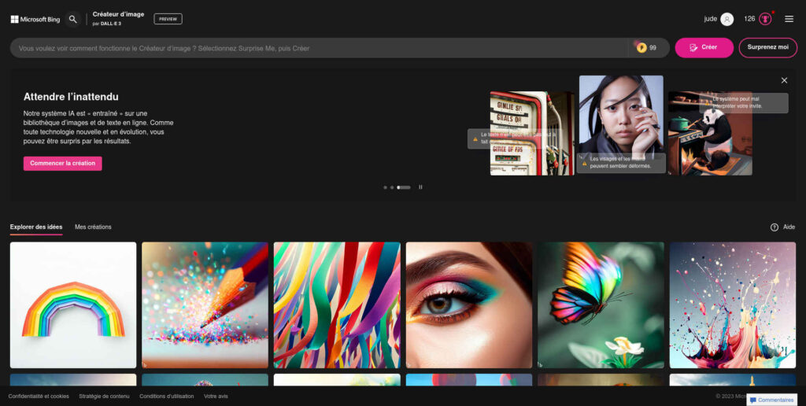Click the 126 rewards points count
806x406 pixels.
click(749, 19)
